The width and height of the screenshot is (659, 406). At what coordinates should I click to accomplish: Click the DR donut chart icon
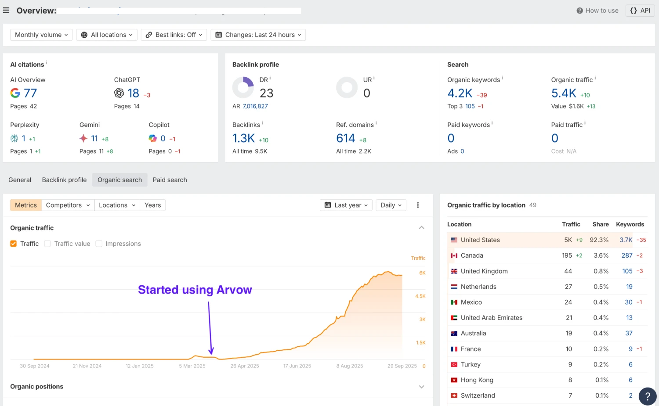(x=243, y=87)
